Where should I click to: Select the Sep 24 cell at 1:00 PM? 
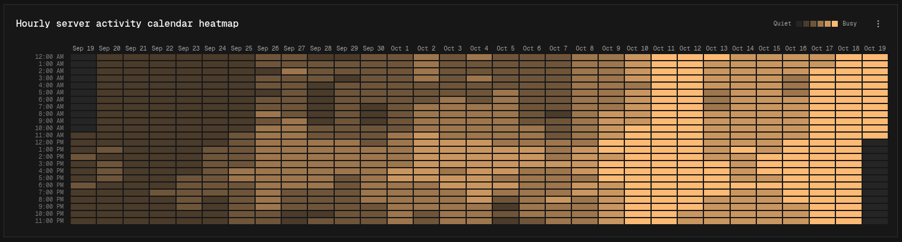coord(215,150)
